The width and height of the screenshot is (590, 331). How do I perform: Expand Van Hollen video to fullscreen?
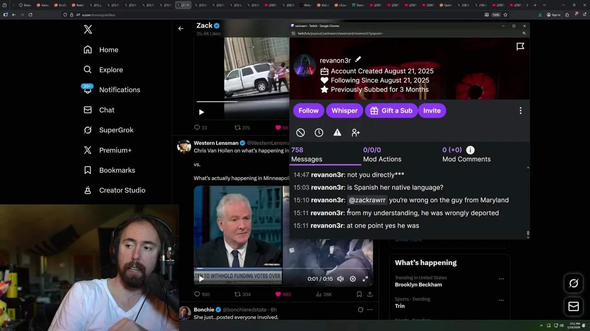[x=365, y=279]
